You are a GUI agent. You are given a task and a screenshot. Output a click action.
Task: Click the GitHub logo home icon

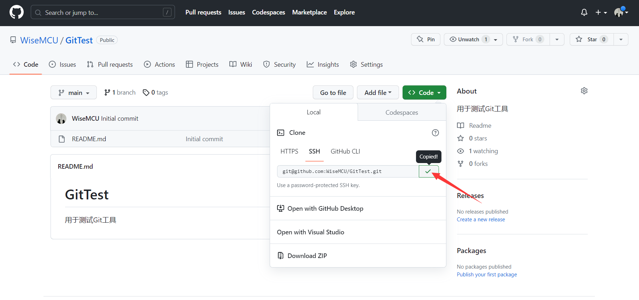(x=17, y=12)
